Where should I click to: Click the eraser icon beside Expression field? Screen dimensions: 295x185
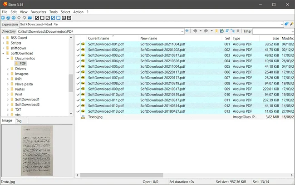286,24
